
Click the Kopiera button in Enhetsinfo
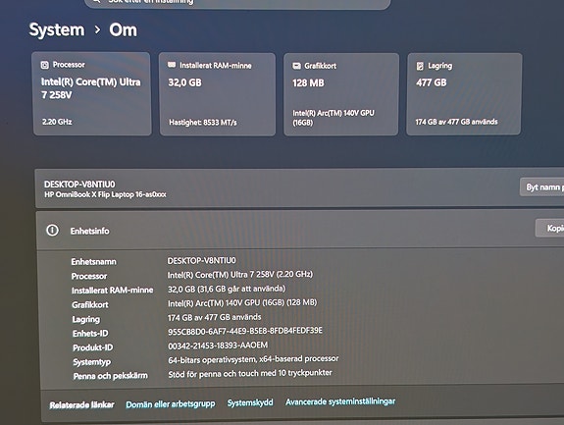[x=549, y=228]
